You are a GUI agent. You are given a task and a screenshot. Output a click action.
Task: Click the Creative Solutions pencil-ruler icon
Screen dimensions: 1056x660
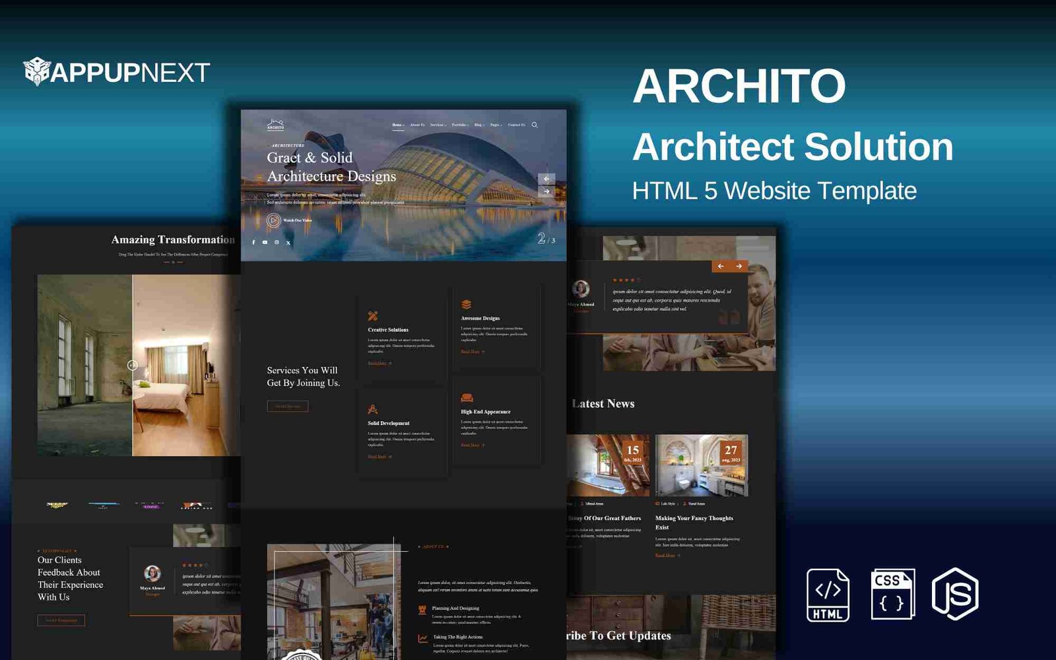(x=373, y=316)
